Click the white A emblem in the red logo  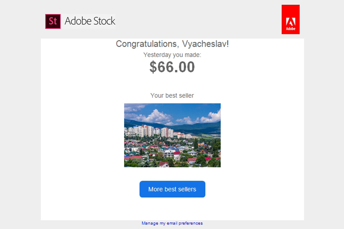click(290, 22)
